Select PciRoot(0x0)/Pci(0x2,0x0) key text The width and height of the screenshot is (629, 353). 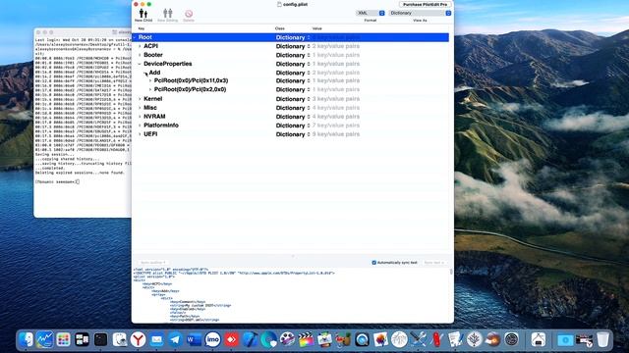click(190, 89)
